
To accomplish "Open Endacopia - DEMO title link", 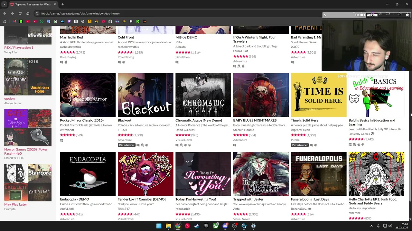I will click(x=74, y=199).
